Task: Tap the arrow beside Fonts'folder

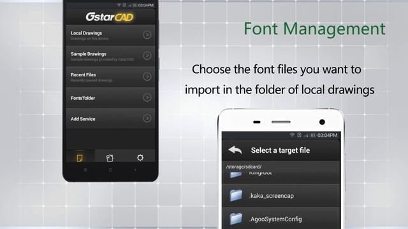Action: pyautogui.click(x=147, y=97)
